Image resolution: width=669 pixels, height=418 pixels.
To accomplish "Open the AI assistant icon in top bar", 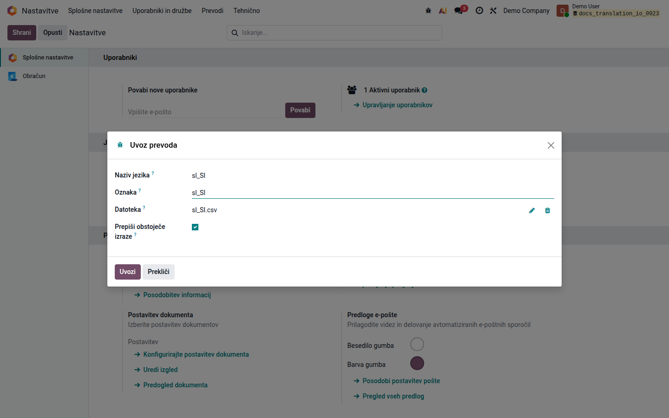I will click(443, 11).
